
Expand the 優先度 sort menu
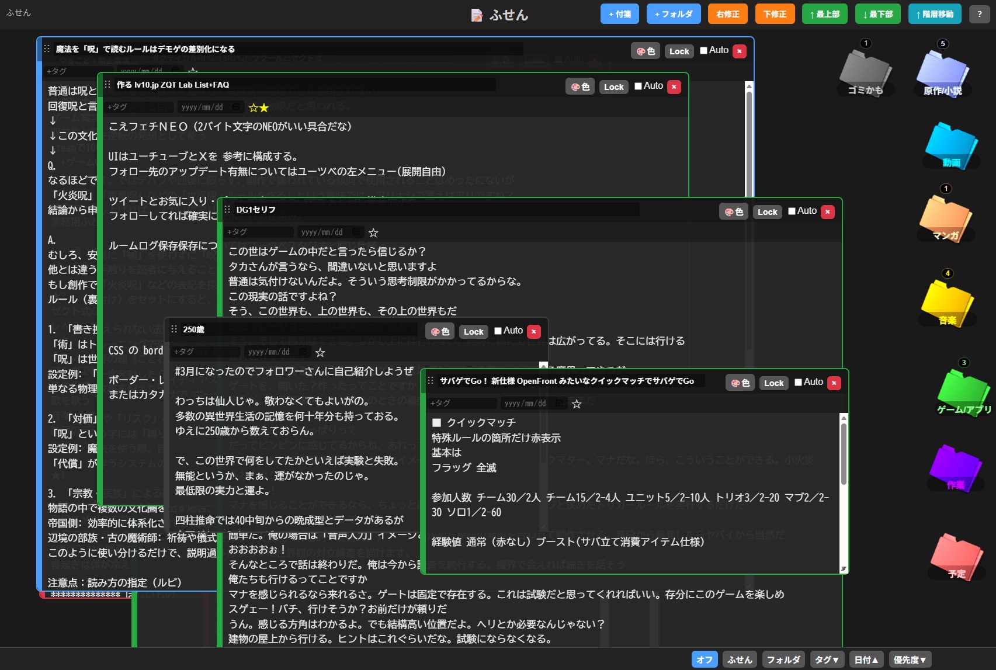[910, 659]
